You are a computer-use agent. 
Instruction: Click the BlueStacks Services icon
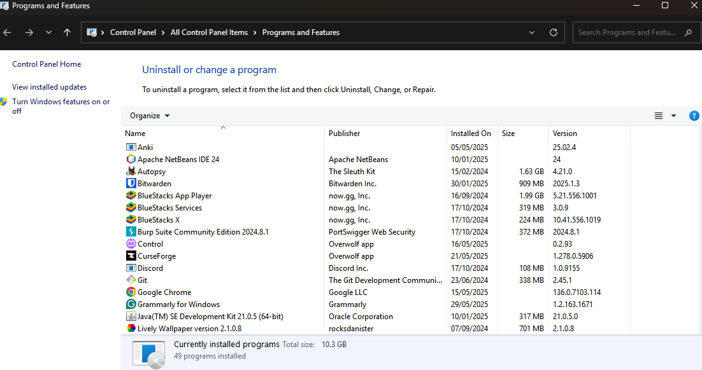click(x=131, y=207)
